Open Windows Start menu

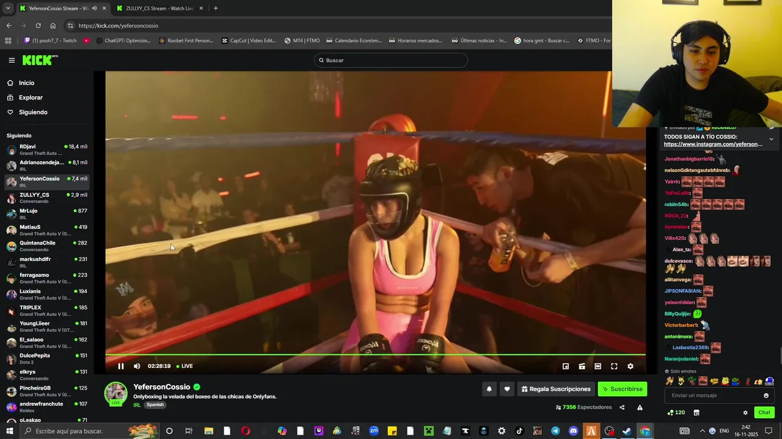(x=9, y=431)
